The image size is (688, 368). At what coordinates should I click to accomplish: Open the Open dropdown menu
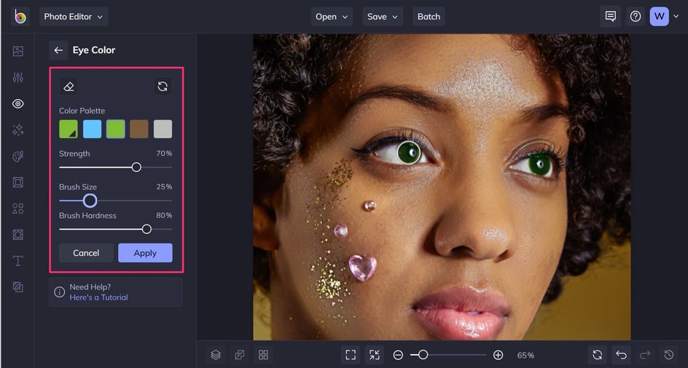coord(332,17)
